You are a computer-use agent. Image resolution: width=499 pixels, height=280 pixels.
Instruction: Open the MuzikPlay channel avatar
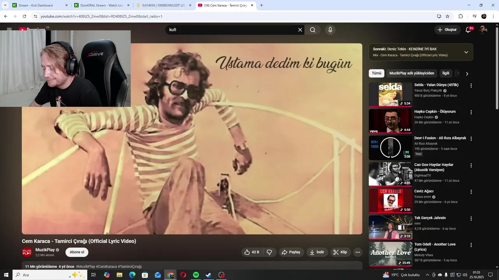click(27, 252)
